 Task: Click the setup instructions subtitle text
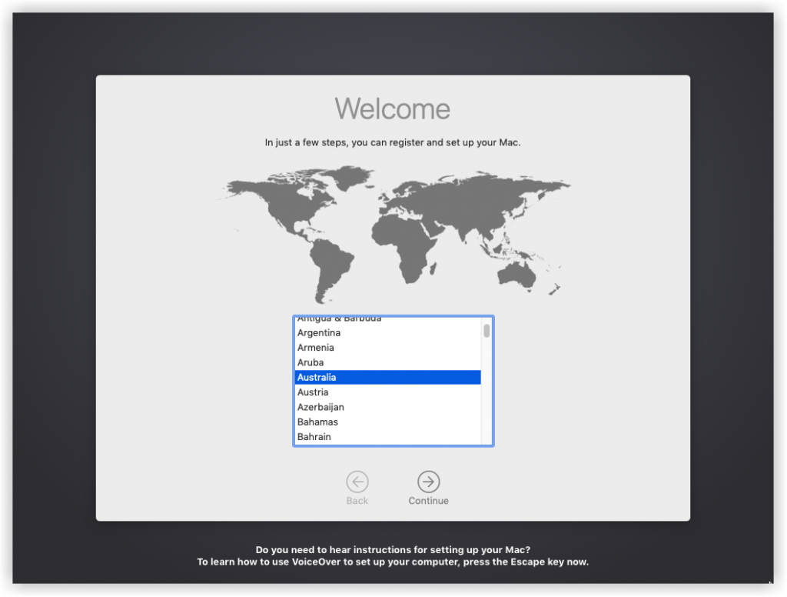[x=393, y=142]
